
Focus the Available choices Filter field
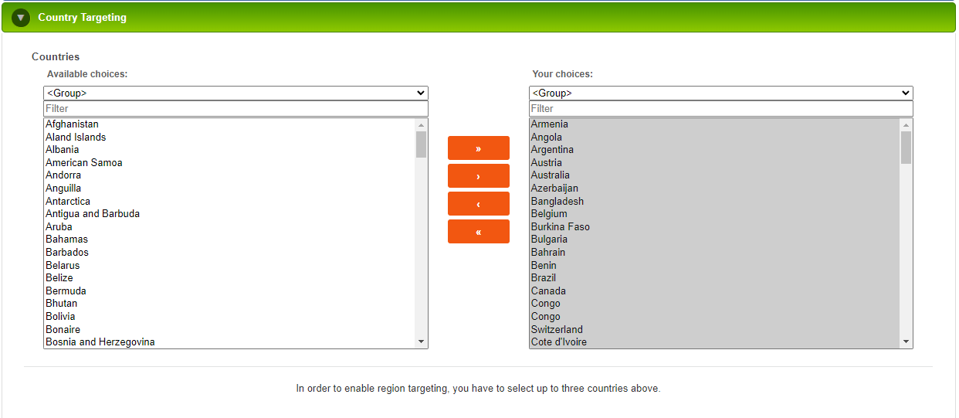(236, 109)
